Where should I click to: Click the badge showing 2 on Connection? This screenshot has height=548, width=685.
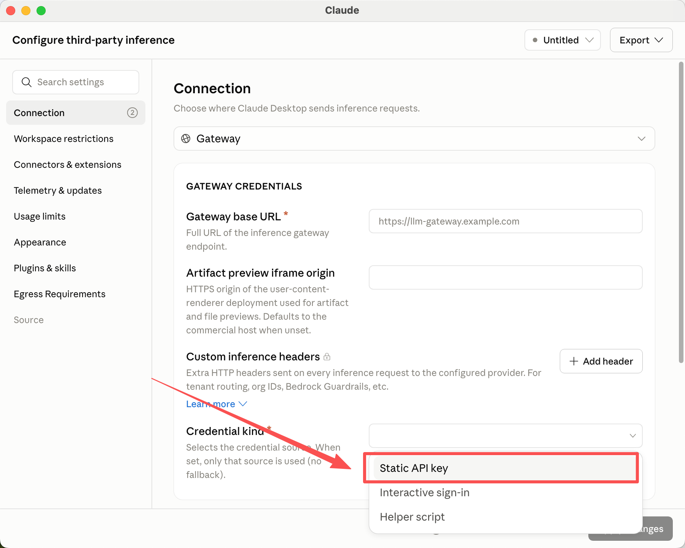132,113
